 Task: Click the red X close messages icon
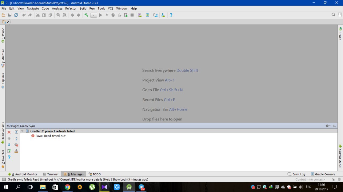(9, 132)
